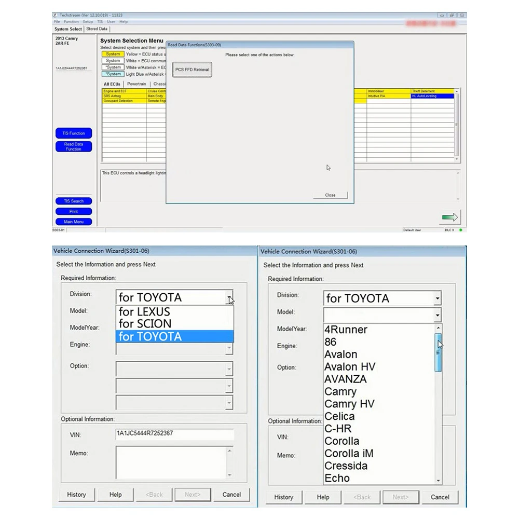519x519 pixels.
Task: Close the Read Data Functions dialog
Action: 330,195
